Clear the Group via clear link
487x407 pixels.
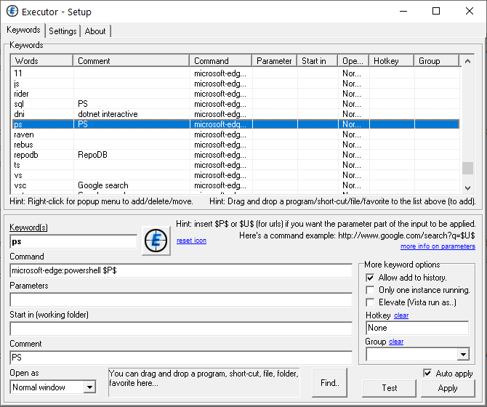(396, 342)
